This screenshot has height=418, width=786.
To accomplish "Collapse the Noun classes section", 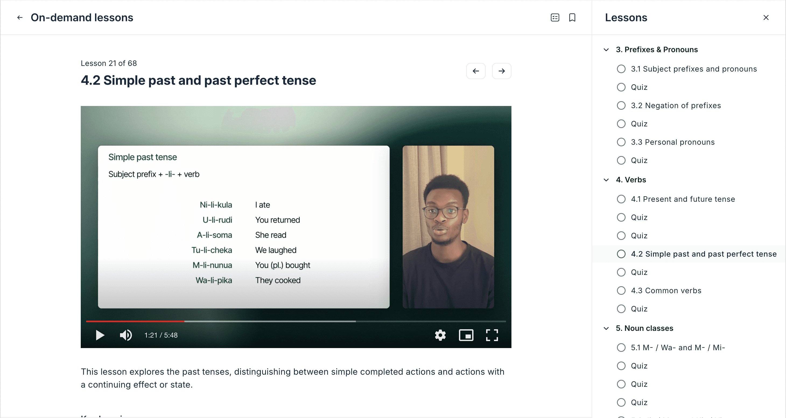I will 606,328.
